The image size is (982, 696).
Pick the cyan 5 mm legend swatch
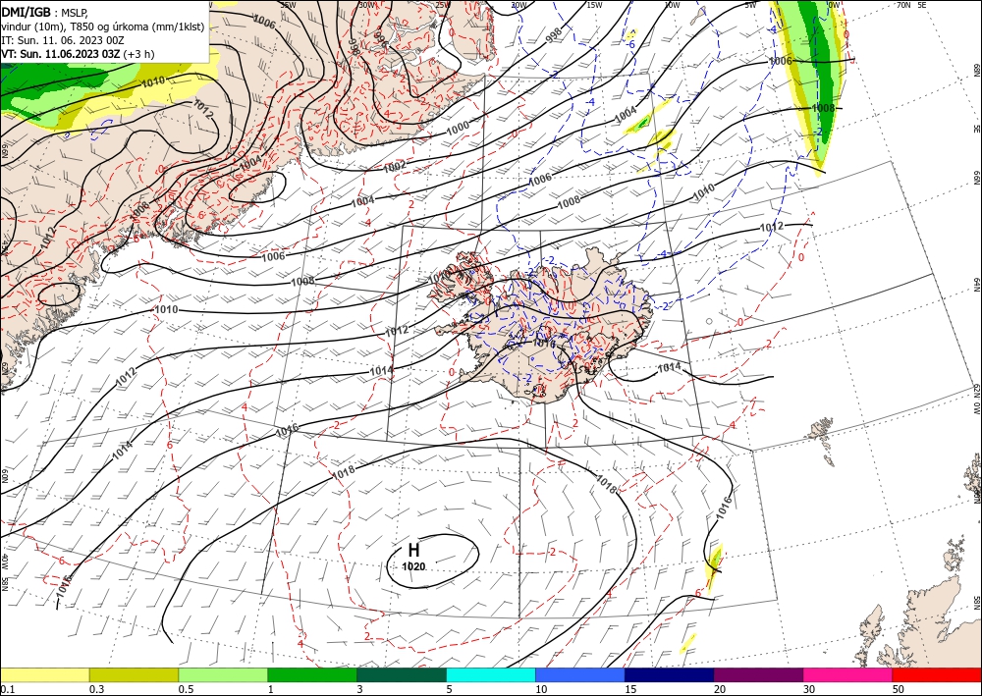click(491, 674)
